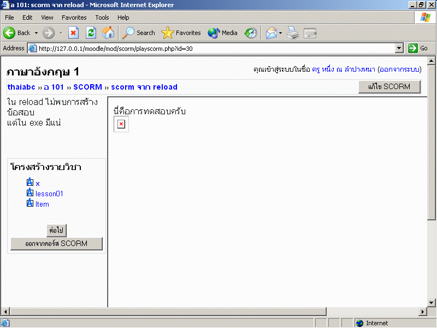Open the History icon in toolbar
Viewport: 437px width, 328px height.
[x=251, y=33]
